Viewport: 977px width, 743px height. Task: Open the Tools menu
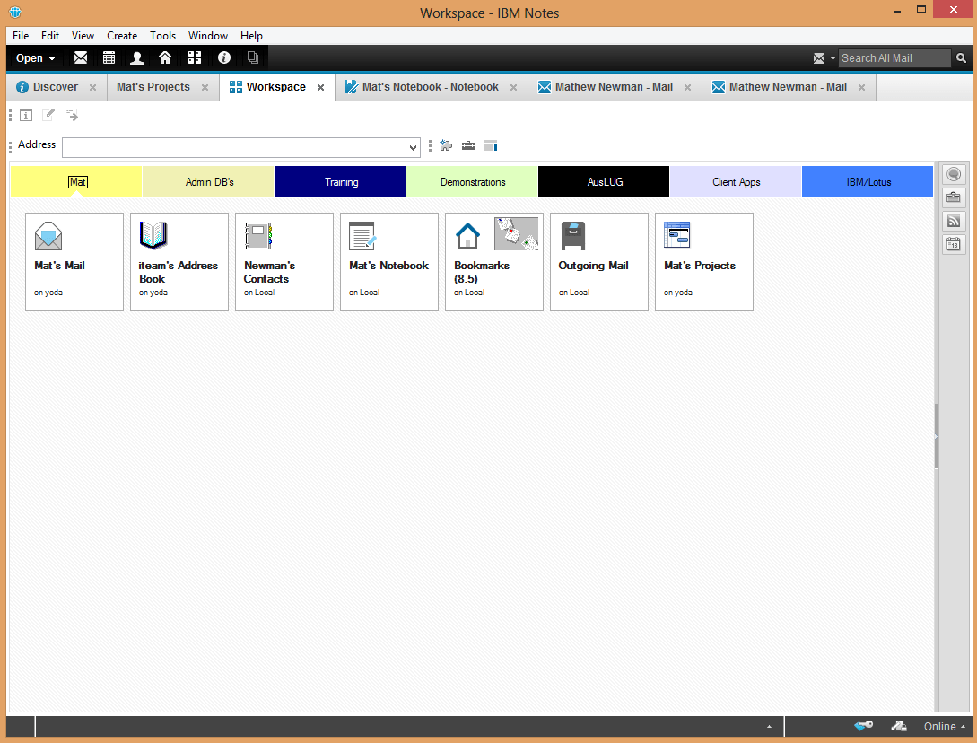click(x=162, y=36)
